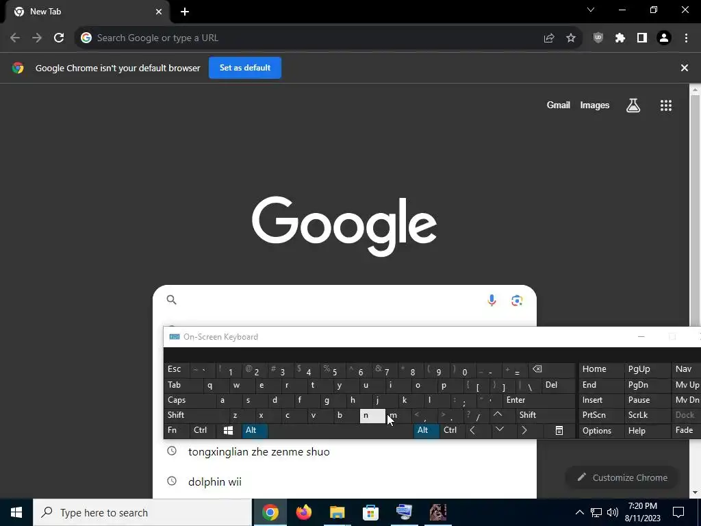Reload the page in Chrome
The height and width of the screenshot is (526, 701).
59,38
